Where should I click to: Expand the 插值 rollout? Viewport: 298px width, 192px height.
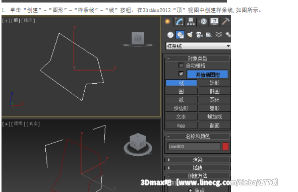pyautogui.click(x=198, y=168)
